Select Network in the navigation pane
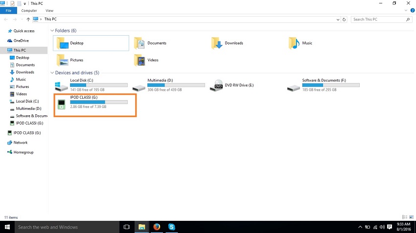The image size is (416, 233). tap(20, 143)
